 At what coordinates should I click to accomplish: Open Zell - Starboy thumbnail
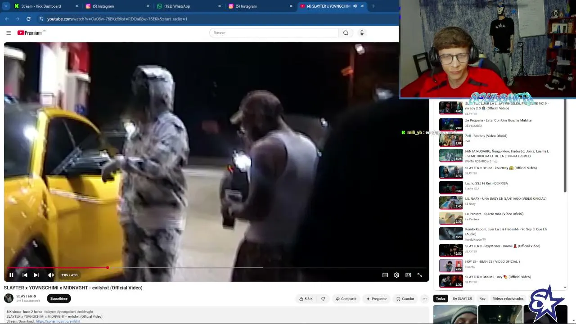[451, 139]
